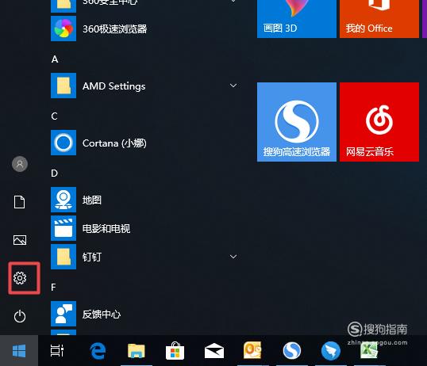
Task: Open 反馈中心 feedback hub
Action: pyautogui.click(x=146, y=314)
